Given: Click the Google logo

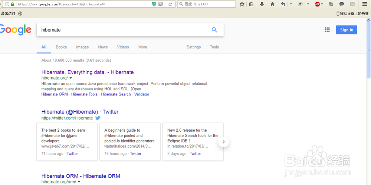Looking at the screenshot, I should coord(16,30).
